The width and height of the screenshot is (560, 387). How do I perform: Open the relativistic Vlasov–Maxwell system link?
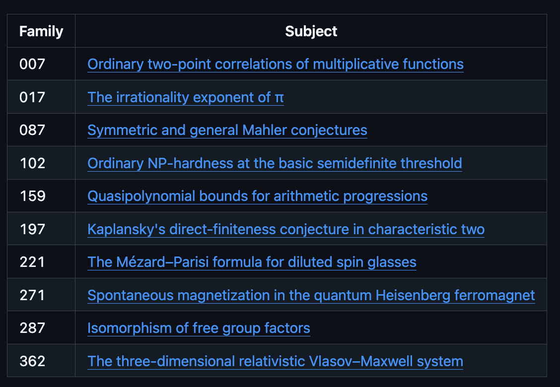pyautogui.click(x=276, y=361)
